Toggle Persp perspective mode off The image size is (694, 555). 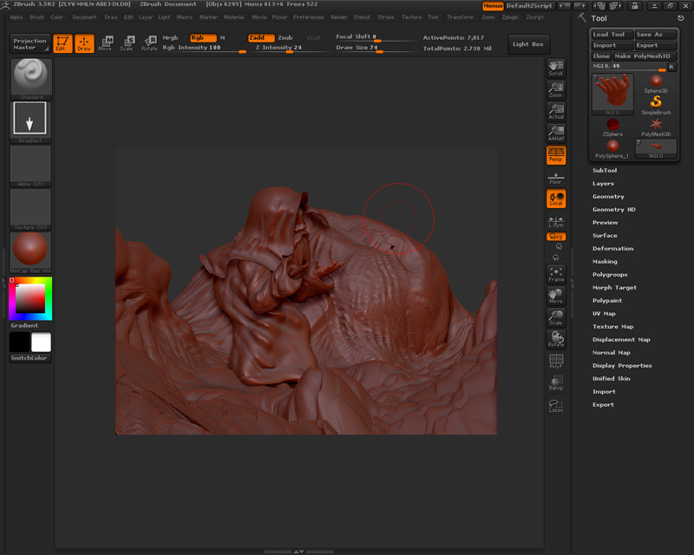(556, 155)
